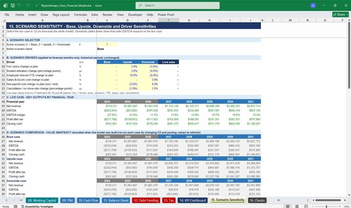Switch to the Insert ribbon tab
The height and width of the screenshot is (208, 351).
click(32, 14)
